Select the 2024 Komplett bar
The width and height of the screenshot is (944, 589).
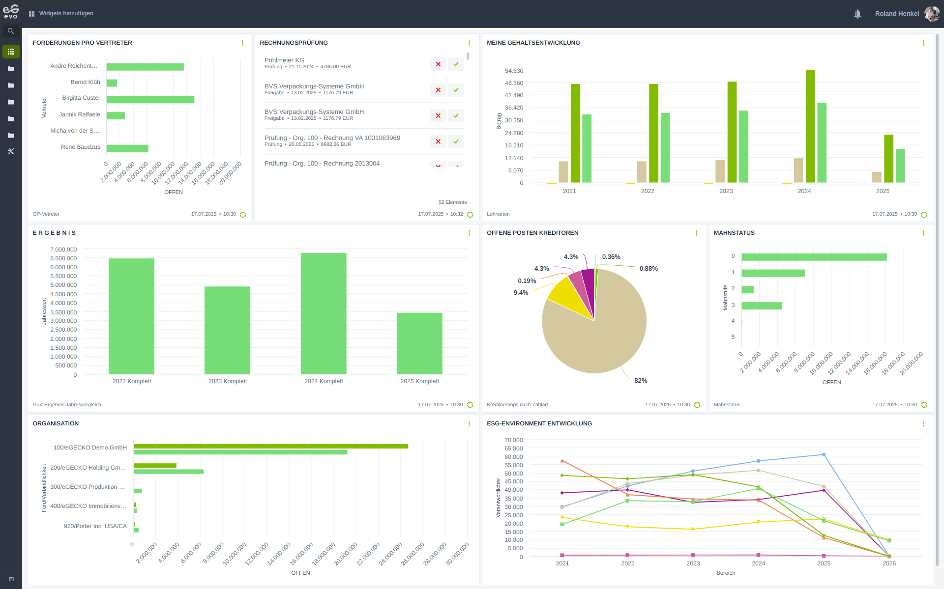pos(324,313)
